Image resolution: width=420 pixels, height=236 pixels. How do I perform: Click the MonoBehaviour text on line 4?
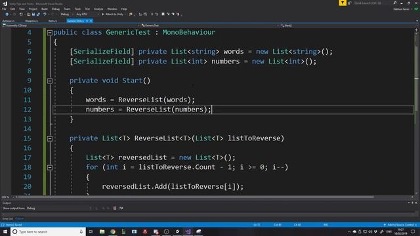coord(189,32)
